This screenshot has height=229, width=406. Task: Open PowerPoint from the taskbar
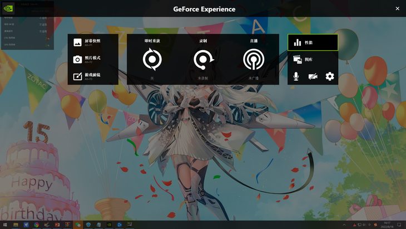tap(57, 225)
